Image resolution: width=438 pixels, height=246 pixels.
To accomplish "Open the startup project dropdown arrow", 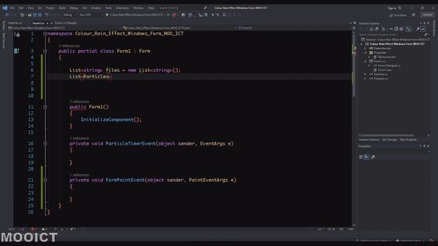I will [165, 15].
